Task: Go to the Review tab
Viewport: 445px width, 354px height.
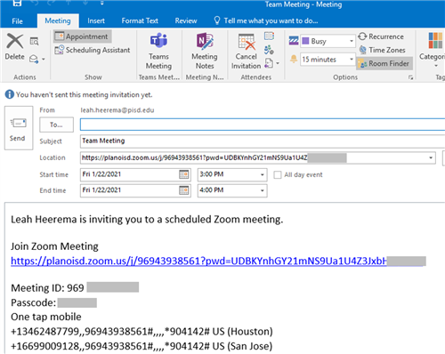Action: pyautogui.click(x=186, y=20)
